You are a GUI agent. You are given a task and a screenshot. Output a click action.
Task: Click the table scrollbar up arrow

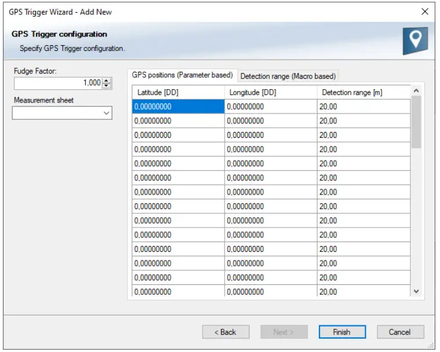point(416,91)
